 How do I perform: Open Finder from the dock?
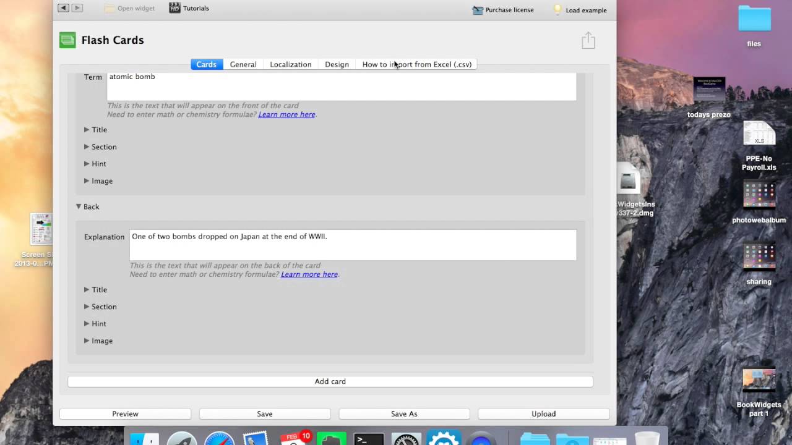pyautogui.click(x=145, y=438)
